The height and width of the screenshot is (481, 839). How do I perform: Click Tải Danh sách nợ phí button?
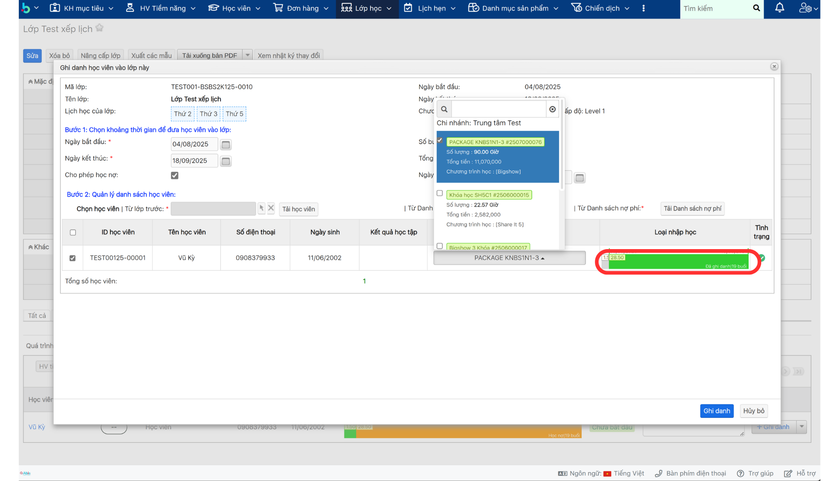click(x=692, y=209)
